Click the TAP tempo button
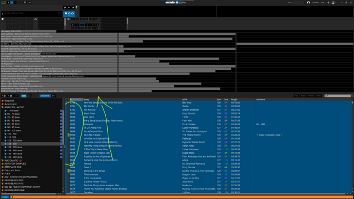The width and height of the screenshot is (354, 199). click(60, 13)
